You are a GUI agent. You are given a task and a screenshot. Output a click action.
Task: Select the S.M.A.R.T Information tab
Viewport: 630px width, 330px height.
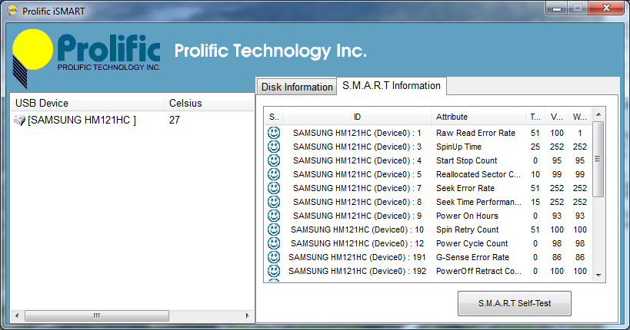(x=392, y=86)
